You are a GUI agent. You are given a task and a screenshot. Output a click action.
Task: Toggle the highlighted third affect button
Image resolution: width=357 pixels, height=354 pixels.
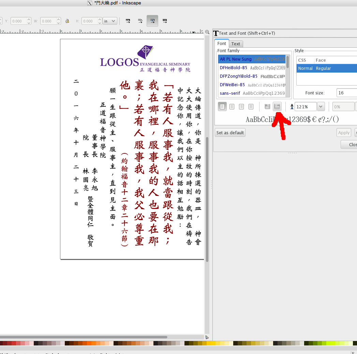click(x=152, y=21)
